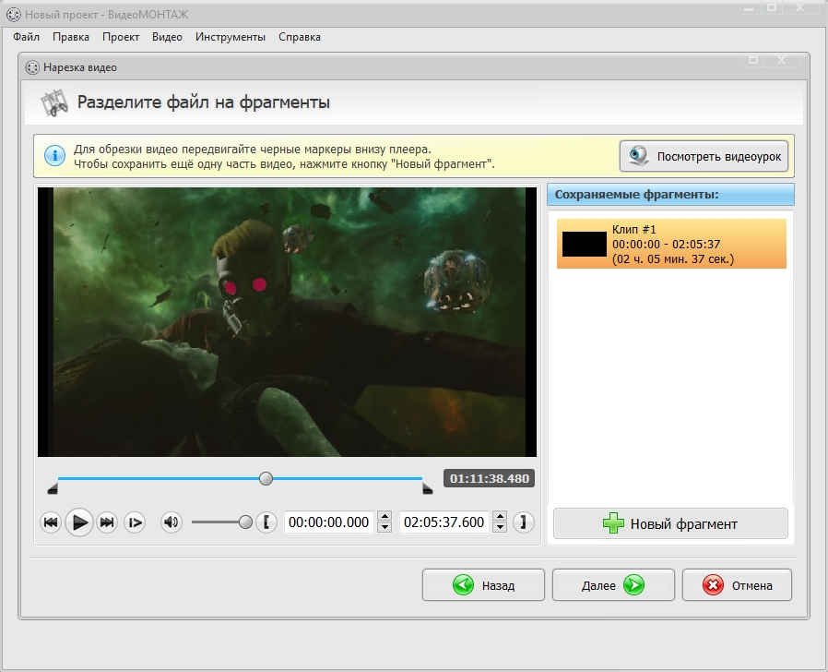Viewport: 828px width, 672px height.
Task: Decrease end time with down arrow
Action: click(x=500, y=528)
